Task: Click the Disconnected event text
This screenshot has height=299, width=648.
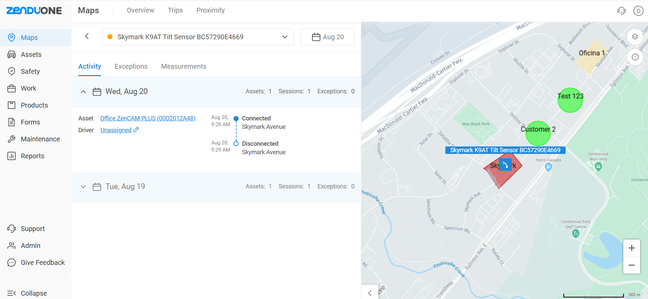Action: coord(260,144)
